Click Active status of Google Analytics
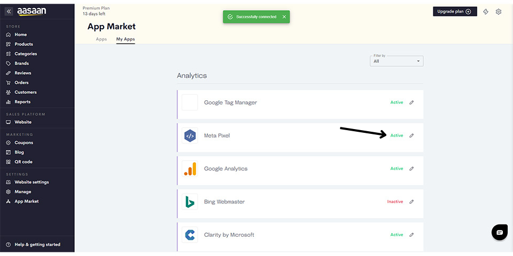The image size is (513, 256). point(397,169)
